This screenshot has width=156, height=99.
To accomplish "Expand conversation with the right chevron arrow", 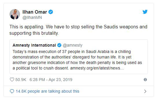I will click(145, 91).
